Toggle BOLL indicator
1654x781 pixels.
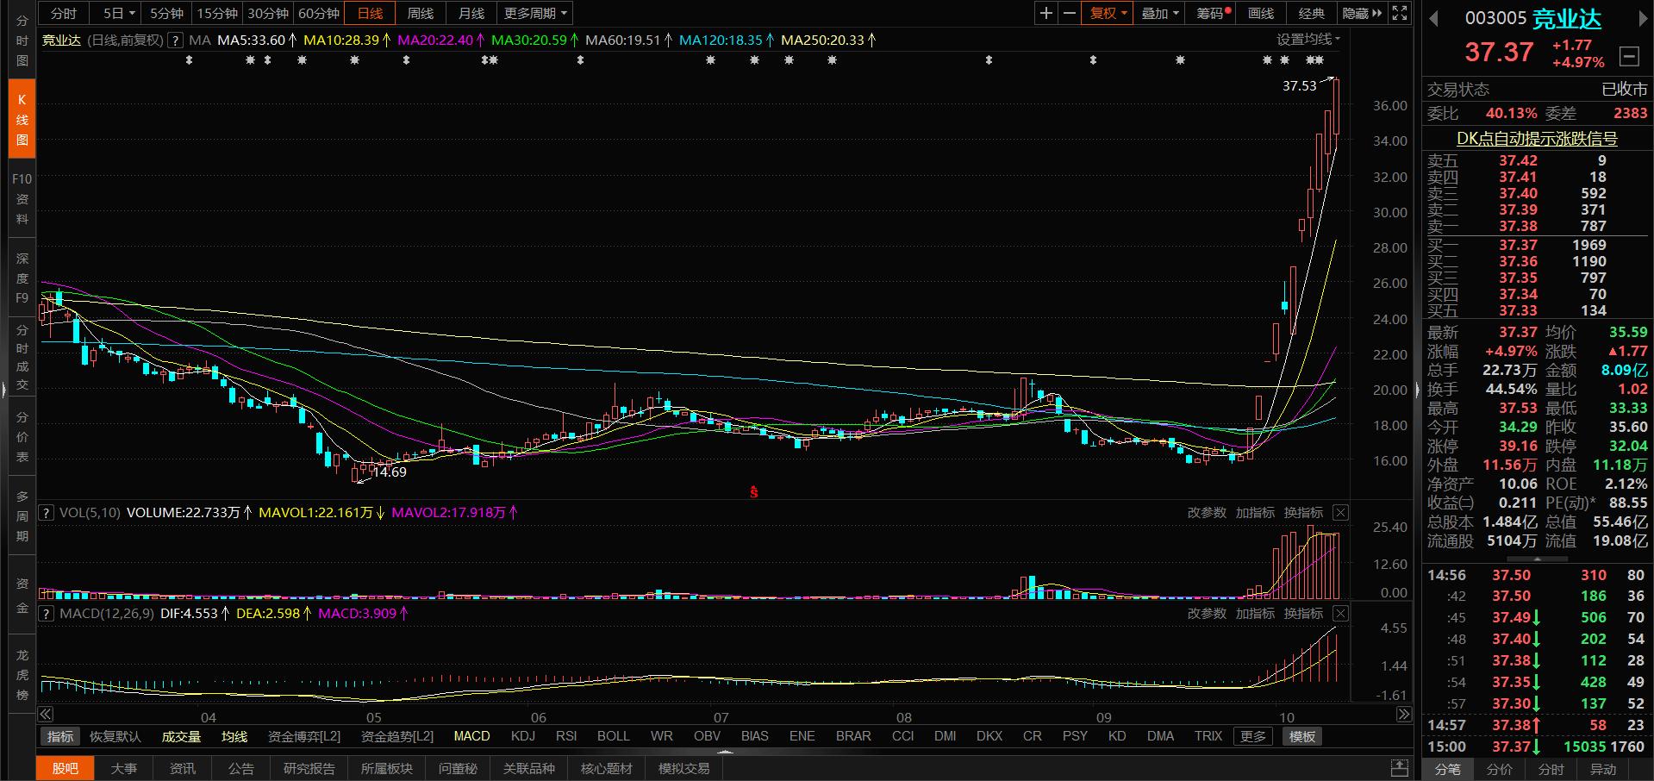point(613,736)
